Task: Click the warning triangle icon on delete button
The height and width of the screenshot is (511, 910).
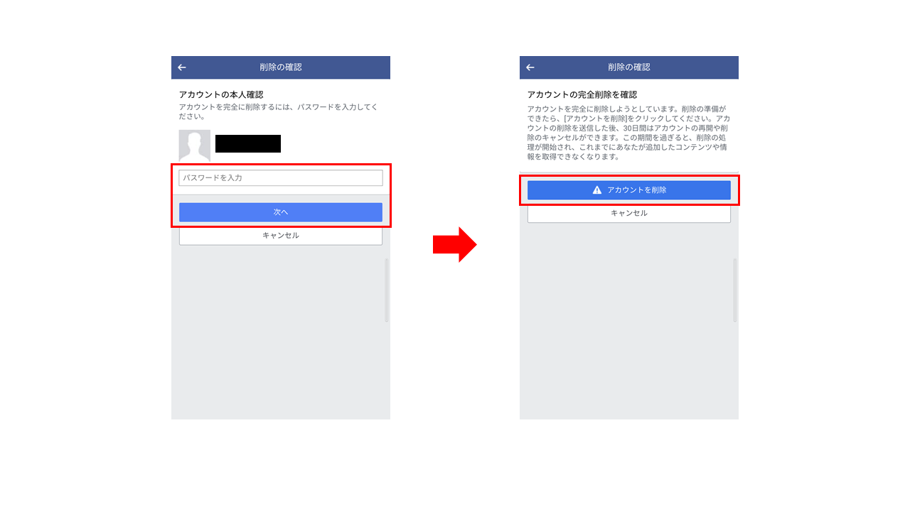Action: pos(597,190)
